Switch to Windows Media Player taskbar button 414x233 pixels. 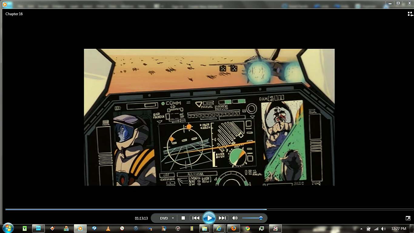80,228
